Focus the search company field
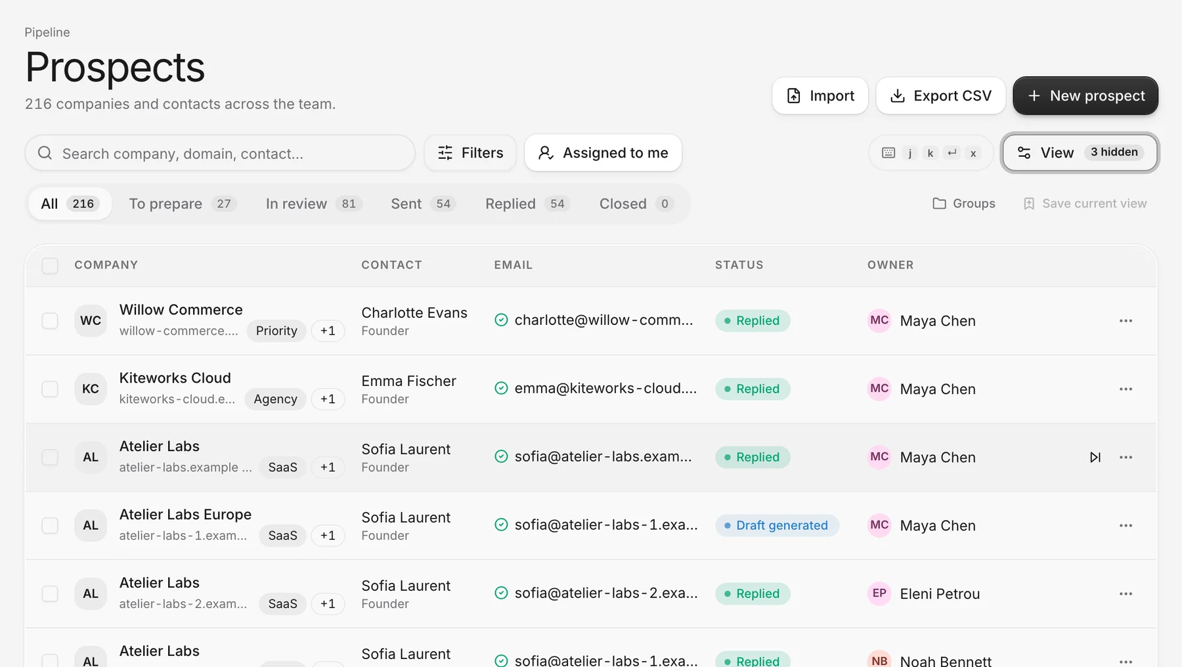 [x=220, y=153]
